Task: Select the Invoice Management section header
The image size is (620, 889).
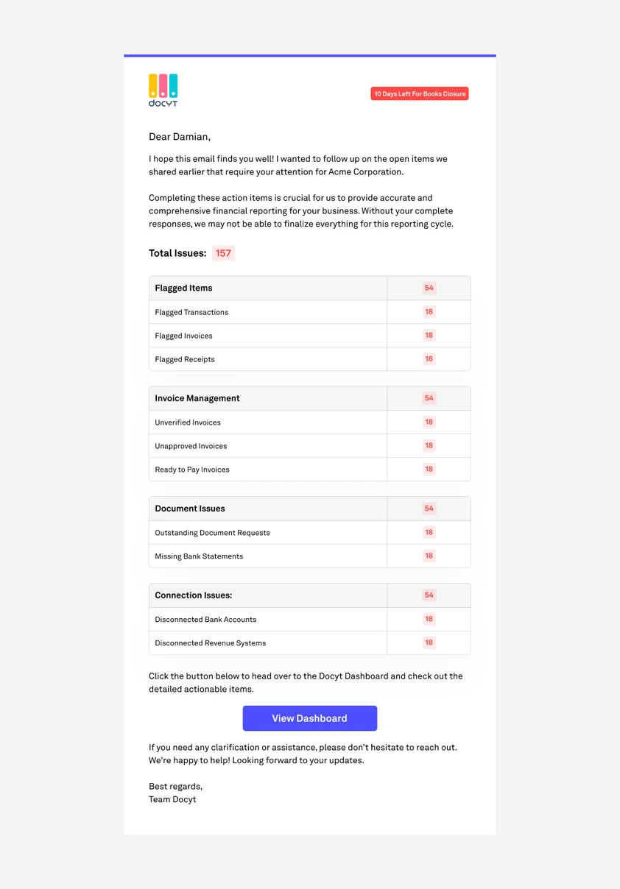Action: click(197, 399)
